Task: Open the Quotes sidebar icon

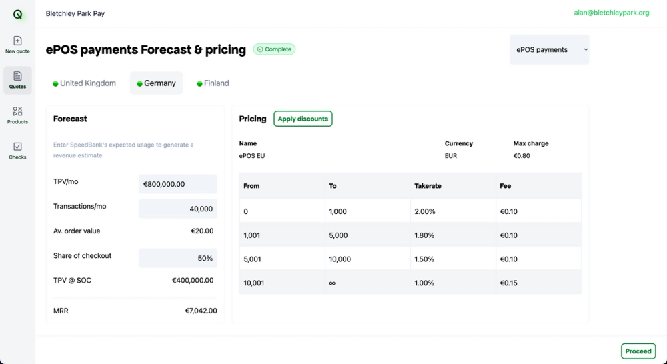Action: point(17,80)
